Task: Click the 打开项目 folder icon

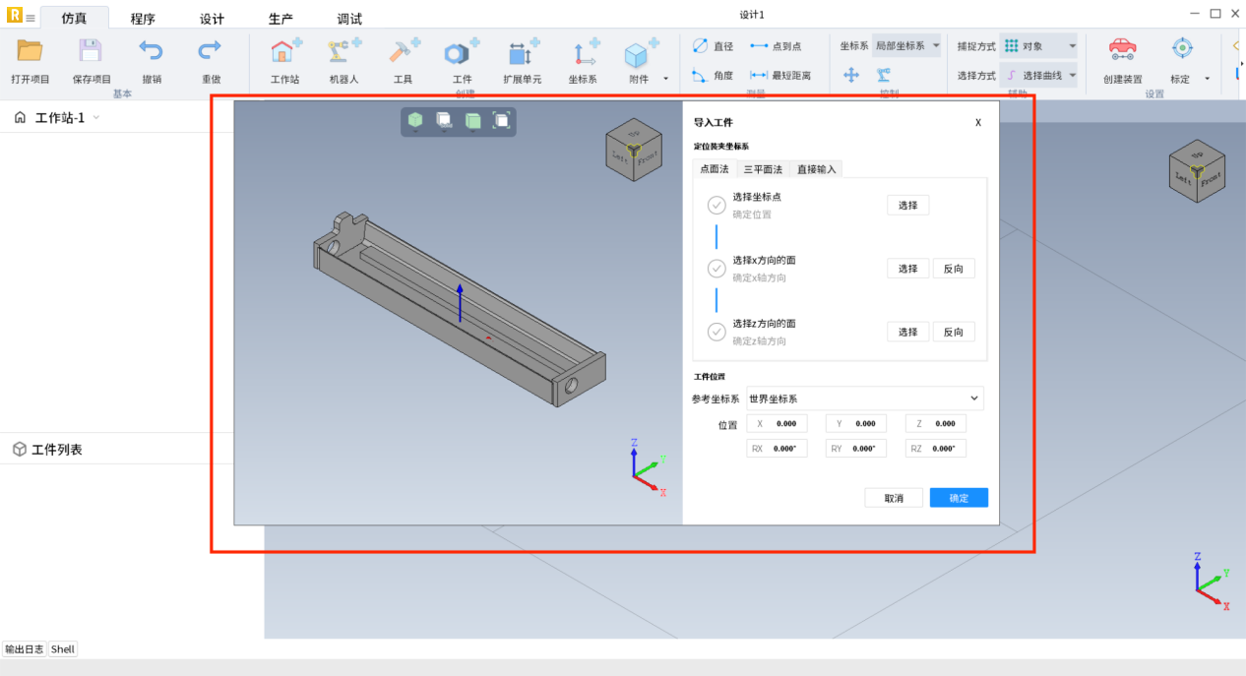Action: pos(30,51)
